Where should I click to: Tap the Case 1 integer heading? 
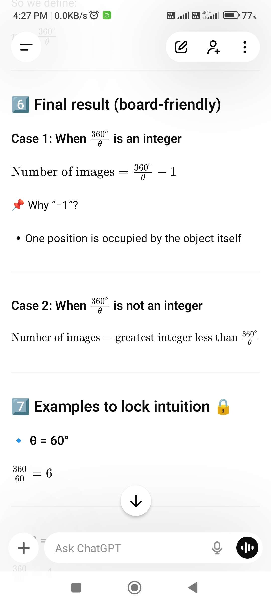pyautogui.click(x=96, y=138)
